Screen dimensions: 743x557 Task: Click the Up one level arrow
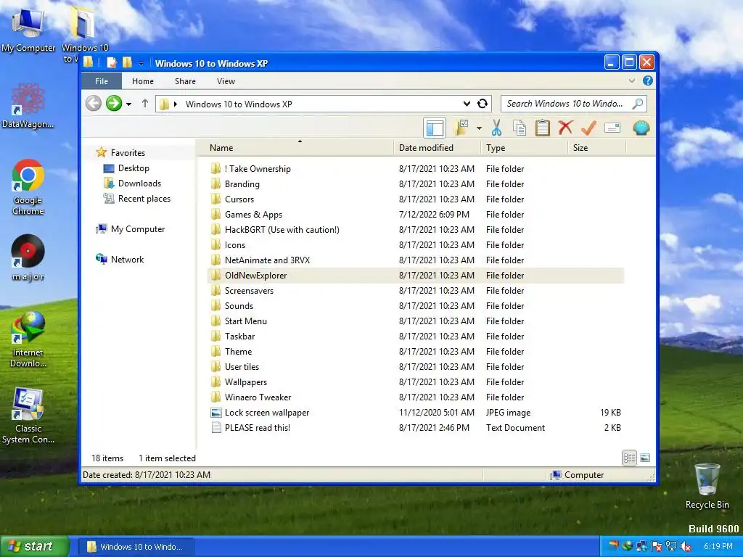(x=145, y=103)
